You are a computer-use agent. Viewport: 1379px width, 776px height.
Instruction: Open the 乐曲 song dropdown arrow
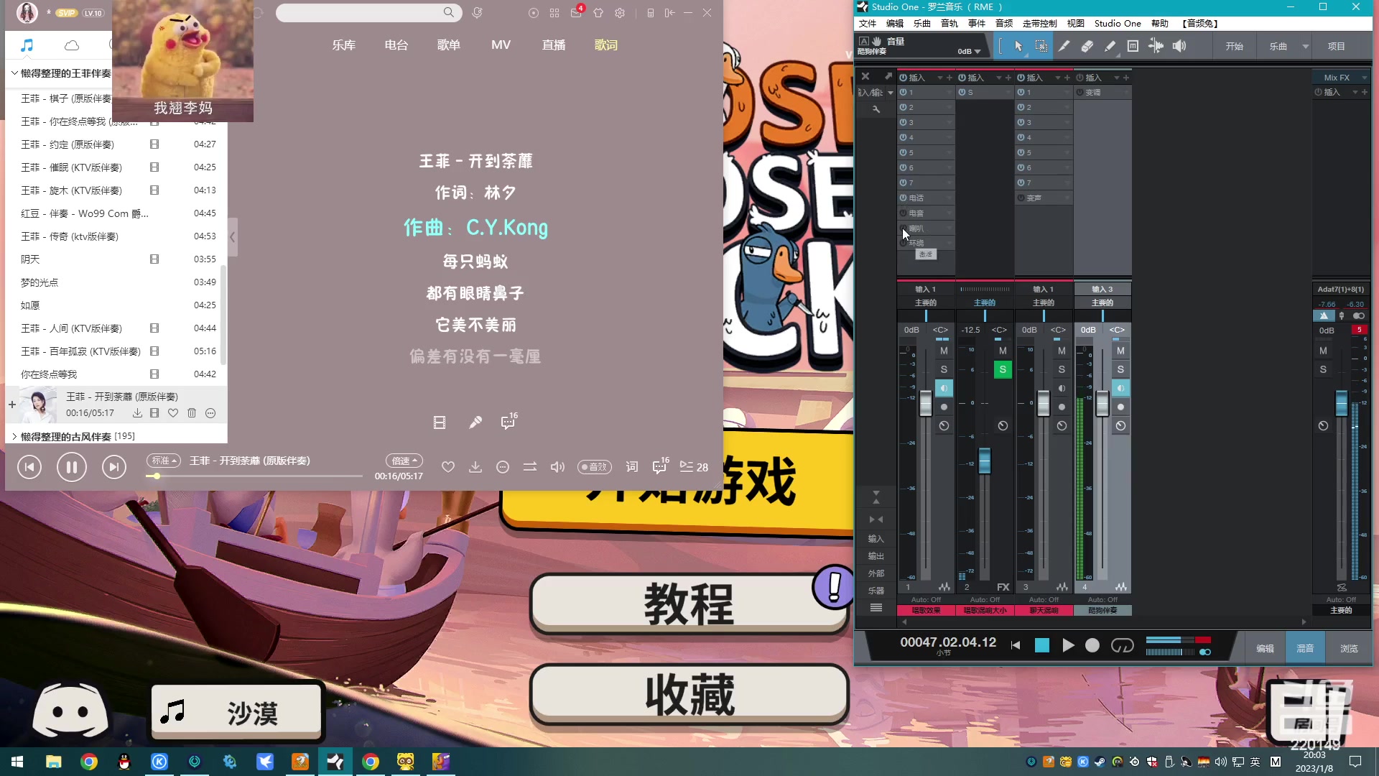(x=1306, y=47)
